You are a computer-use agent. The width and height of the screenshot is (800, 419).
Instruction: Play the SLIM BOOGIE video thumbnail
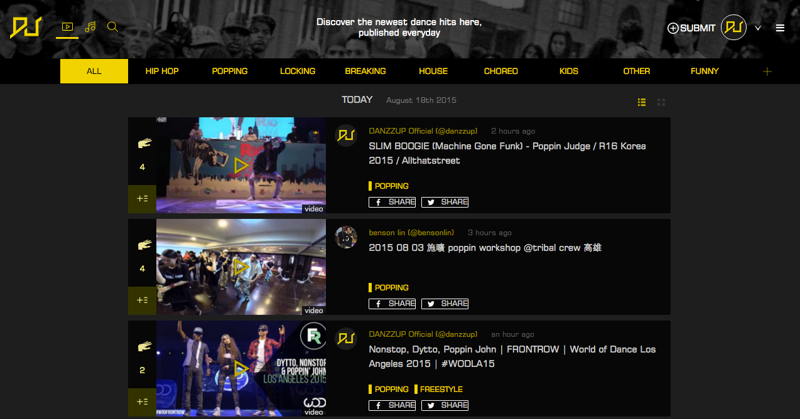[241, 166]
